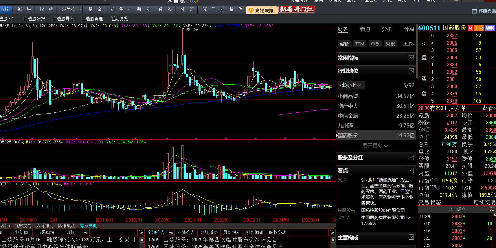The width and height of the screenshot is (496, 248).
Task: Open 基金 menu
Action: tap(95, 10)
